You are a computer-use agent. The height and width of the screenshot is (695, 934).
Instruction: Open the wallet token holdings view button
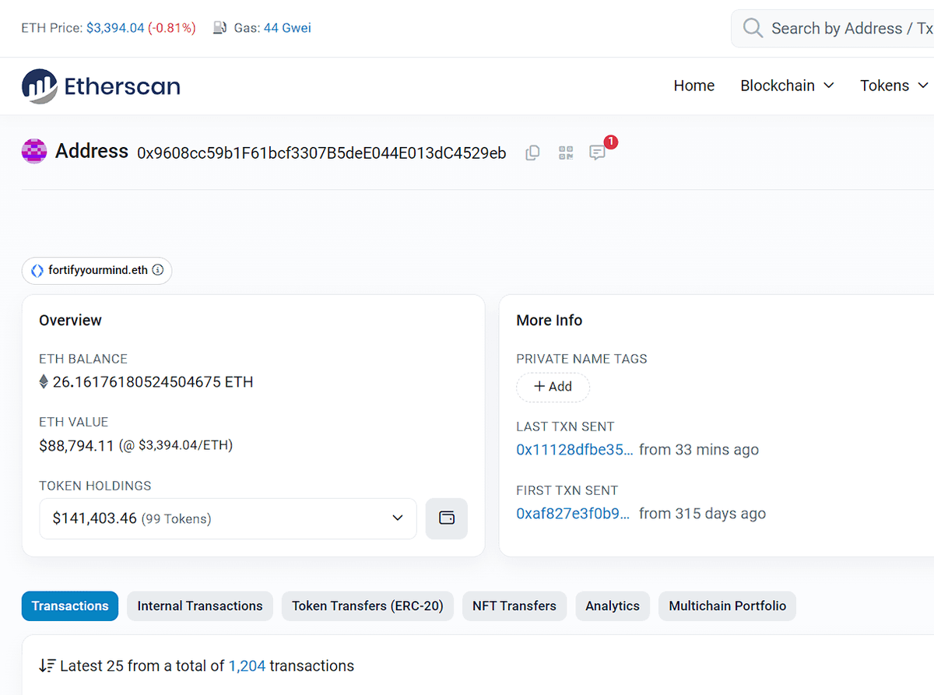[x=447, y=518]
